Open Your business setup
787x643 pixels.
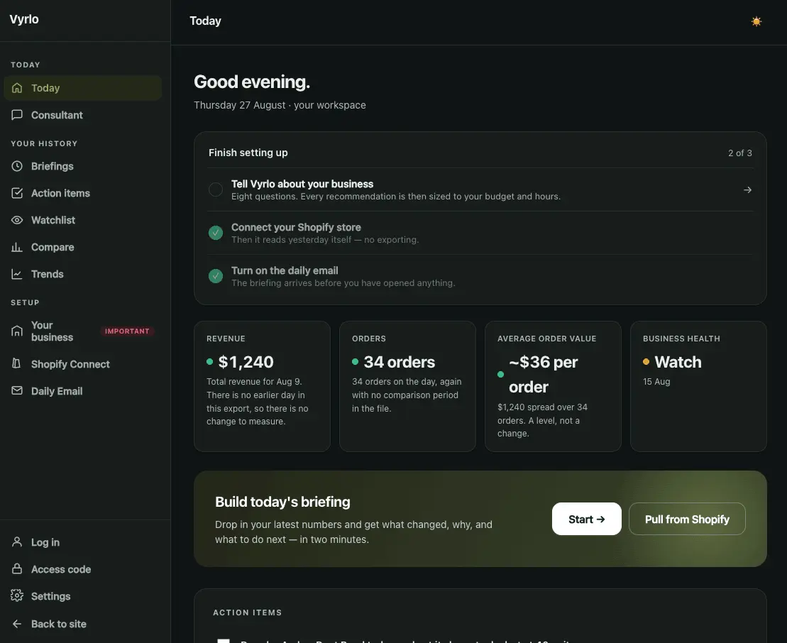(x=83, y=331)
